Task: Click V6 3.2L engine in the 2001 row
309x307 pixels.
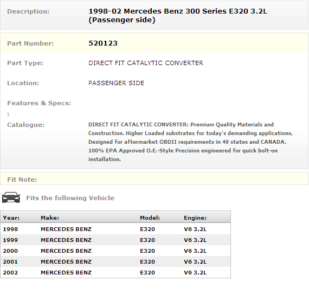Action: click(x=195, y=261)
